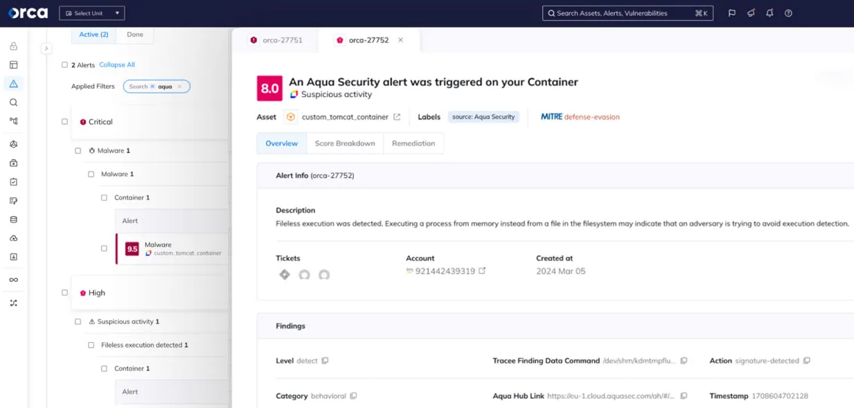
Task: Open the notifications bell
Action: coord(770,13)
